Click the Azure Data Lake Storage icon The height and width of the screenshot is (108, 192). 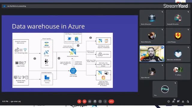coord(73,71)
